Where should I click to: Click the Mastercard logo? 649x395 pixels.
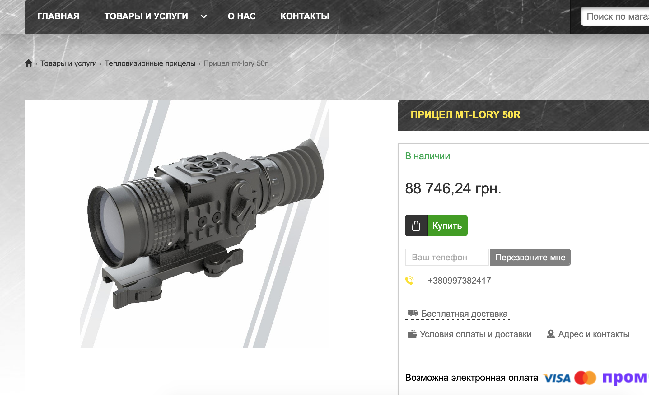(x=585, y=378)
